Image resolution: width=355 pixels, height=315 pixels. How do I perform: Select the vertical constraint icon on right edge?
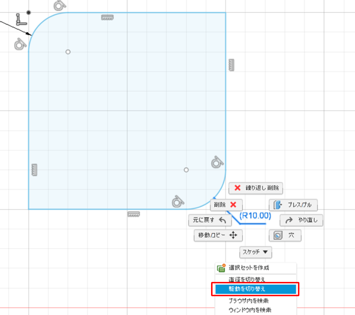coord(232,65)
